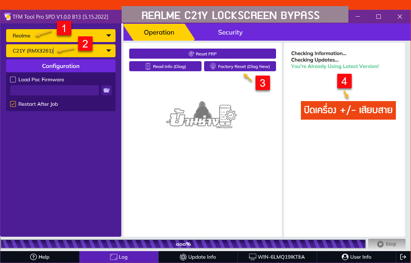The width and height of the screenshot is (411, 263).
Task: Click the TFM Tool Pro app logo icon
Action: 8,17
